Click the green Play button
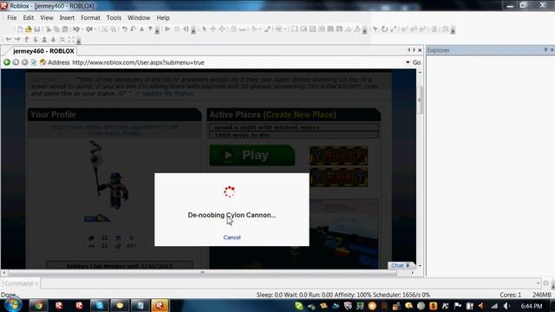The image size is (555, 312). point(252,155)
